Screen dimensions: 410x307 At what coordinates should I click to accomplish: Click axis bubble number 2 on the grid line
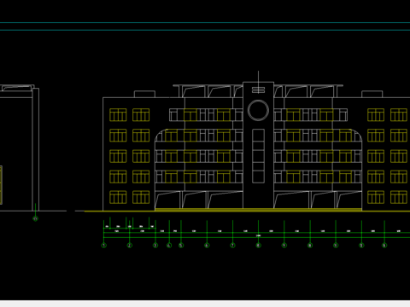pos(130,246)
